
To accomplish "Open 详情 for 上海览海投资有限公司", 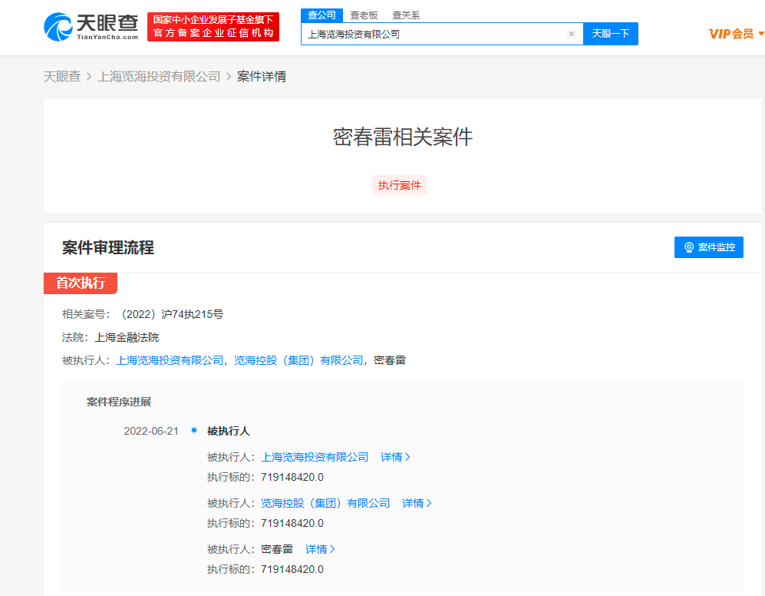I will pyautogui.click(x=395, y=457).
